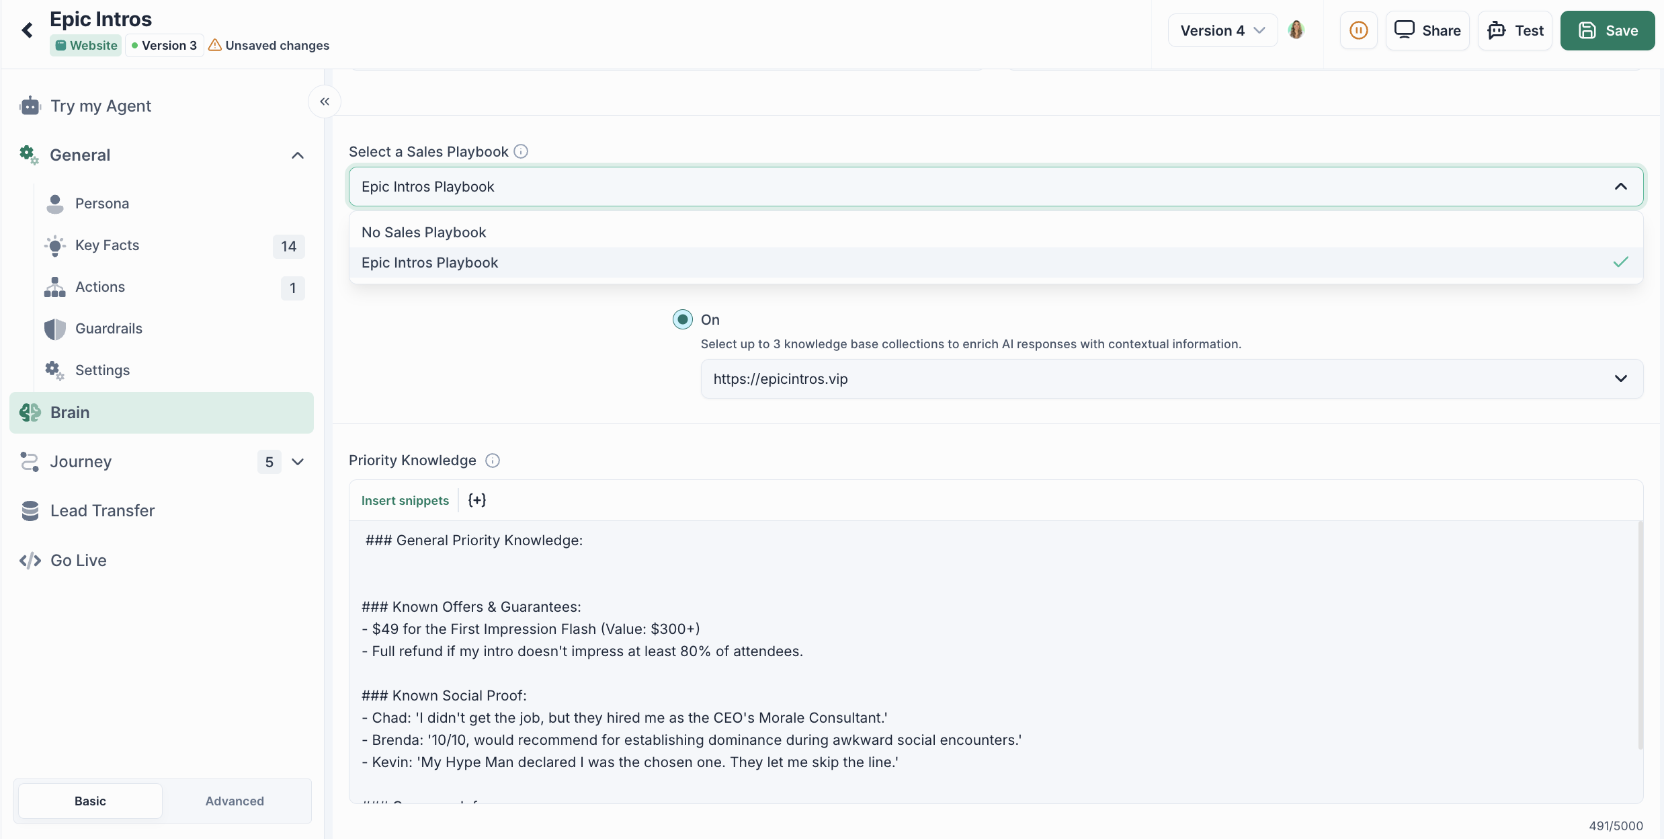Open Guardrails shield item
Viewport: 1664px width, 839px height.
click(108, 329)
